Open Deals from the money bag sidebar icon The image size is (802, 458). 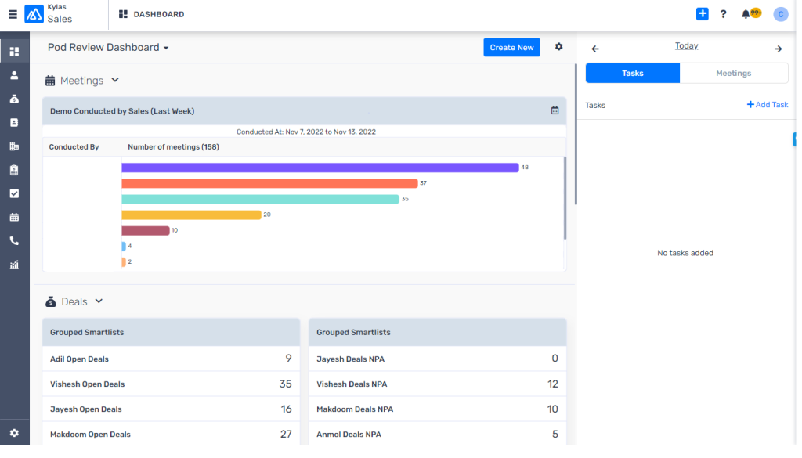14,99
